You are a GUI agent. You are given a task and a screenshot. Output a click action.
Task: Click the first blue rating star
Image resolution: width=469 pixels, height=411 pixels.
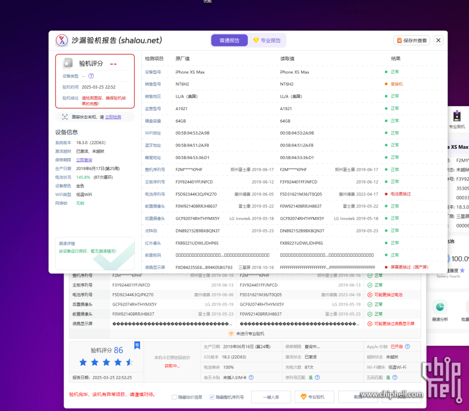click(83, 362)
